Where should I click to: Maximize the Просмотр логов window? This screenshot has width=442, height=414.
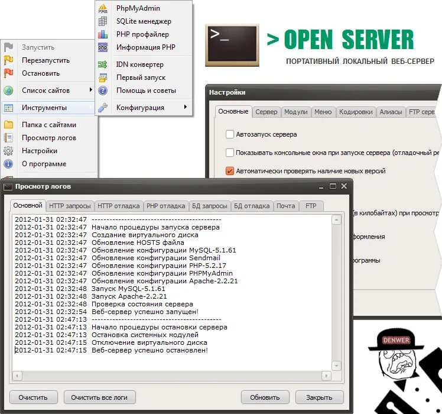click(333, 186)
